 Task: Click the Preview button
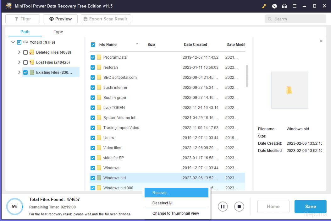coord(60,19)
